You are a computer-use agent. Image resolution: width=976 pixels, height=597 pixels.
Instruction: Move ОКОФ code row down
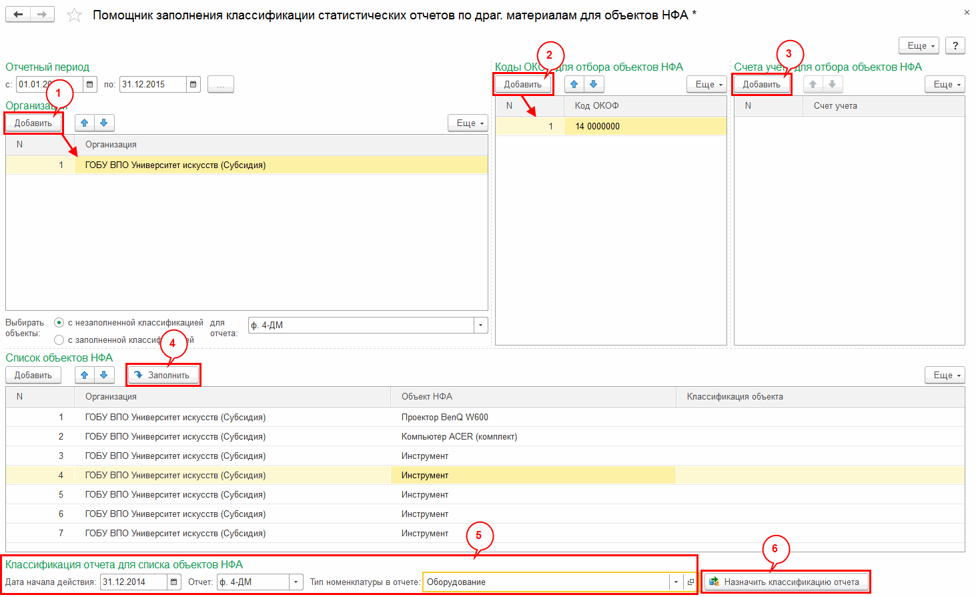coord(593,84)
